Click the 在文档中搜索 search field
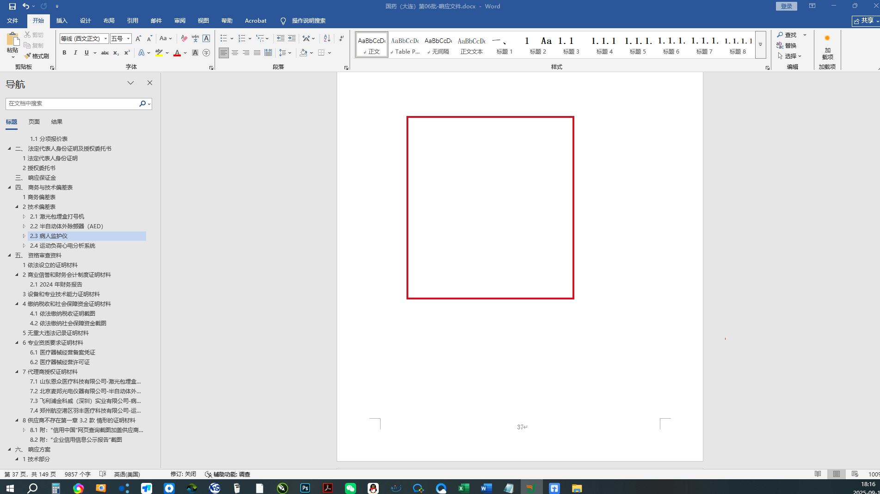Image resolution: width=880 pixels, height=494 pixels. click(72, 104)
